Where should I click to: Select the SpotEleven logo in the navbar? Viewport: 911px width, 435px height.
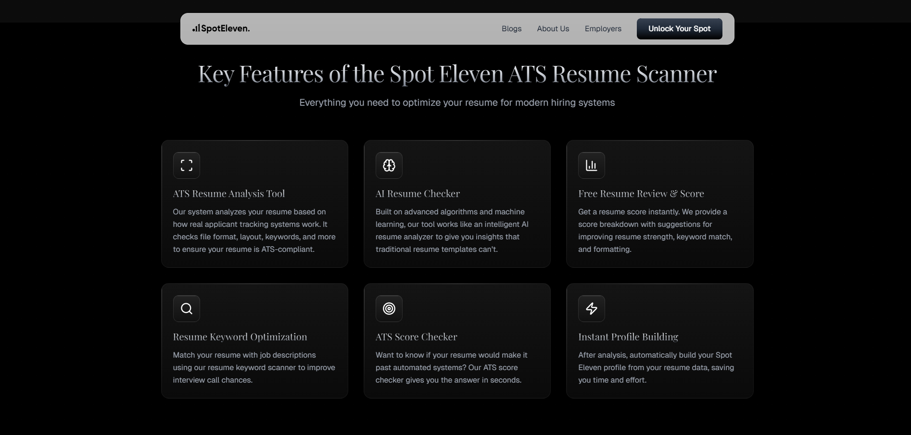(220, 28)
